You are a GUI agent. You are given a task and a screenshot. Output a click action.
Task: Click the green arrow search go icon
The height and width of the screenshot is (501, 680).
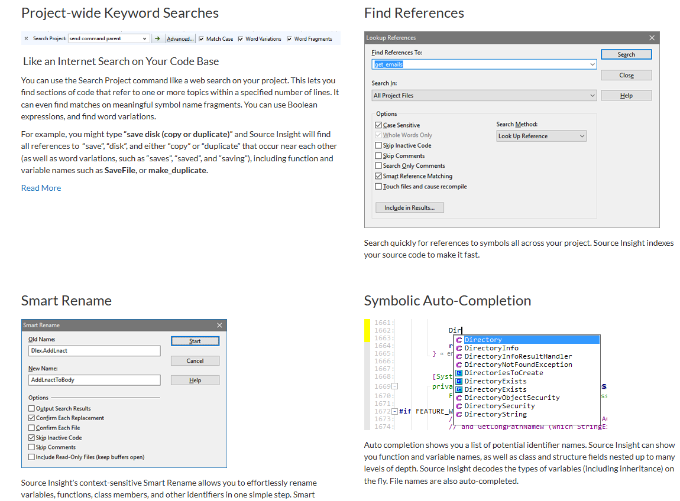[157, 38]
